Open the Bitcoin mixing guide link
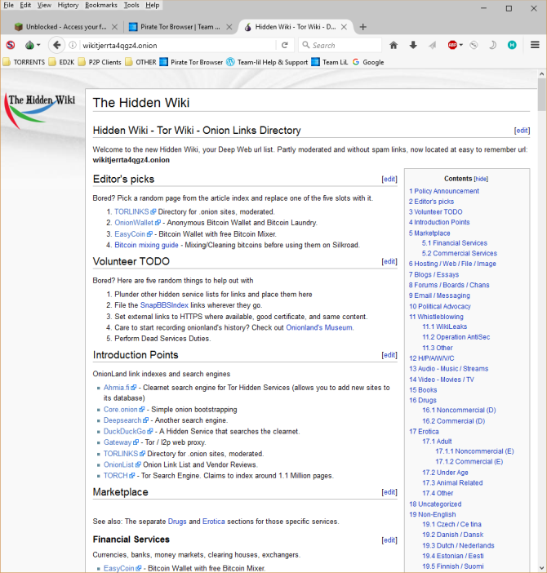Image resolution: width=547 pixels, height=573 pixels. (146, 245)
